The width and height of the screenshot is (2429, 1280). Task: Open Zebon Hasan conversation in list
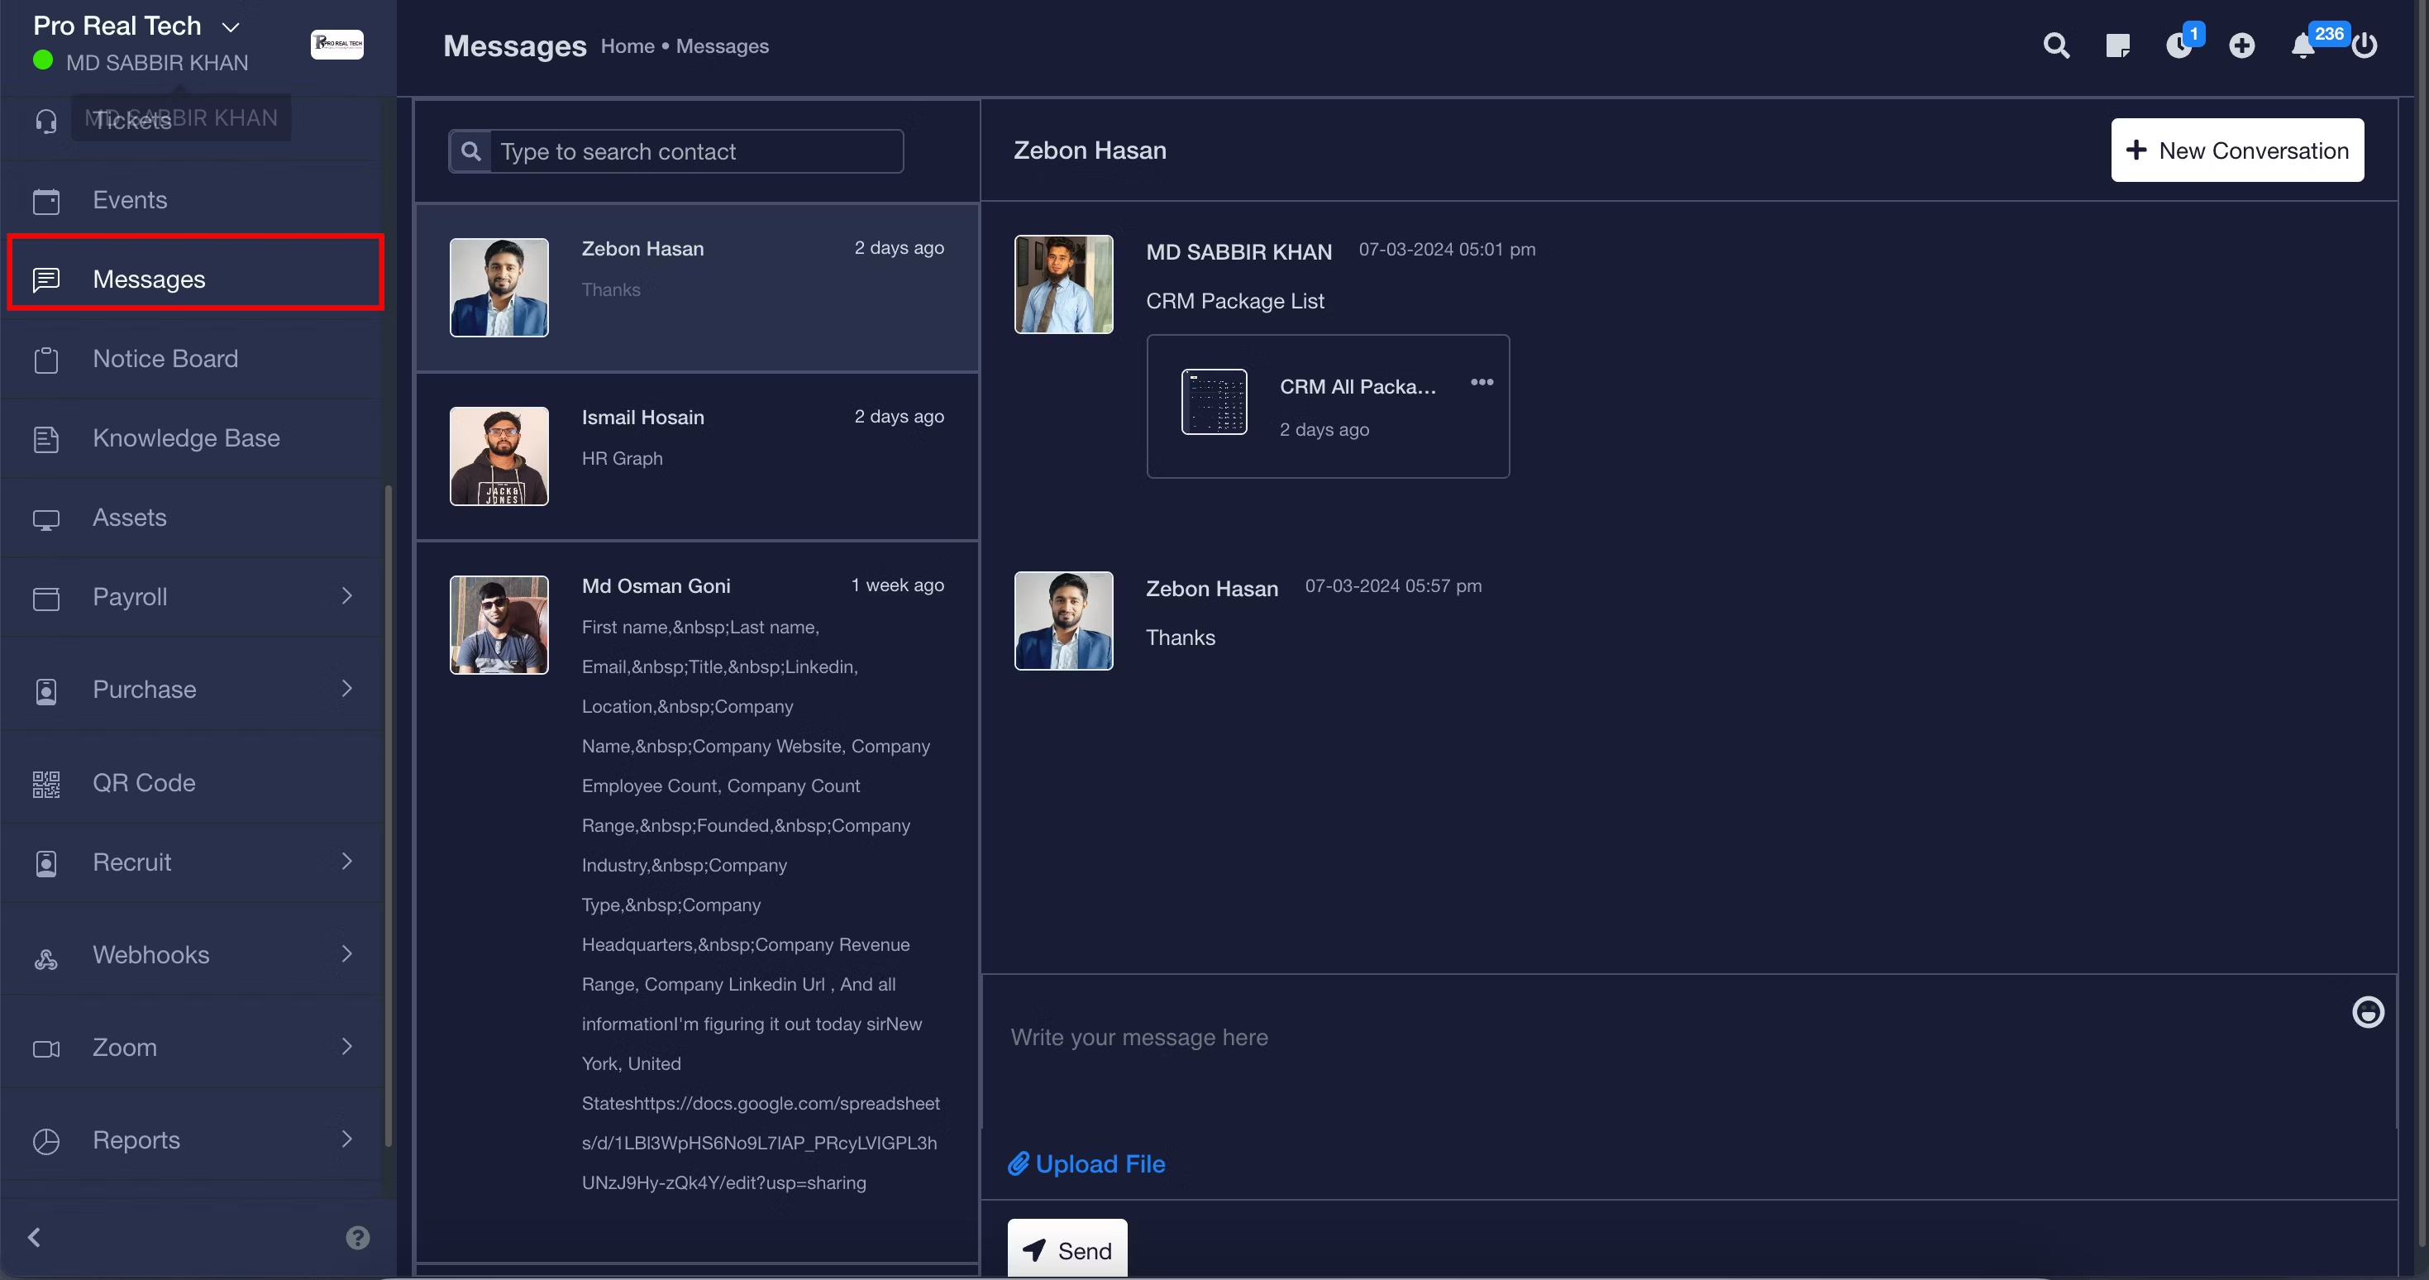pos(697,287)
